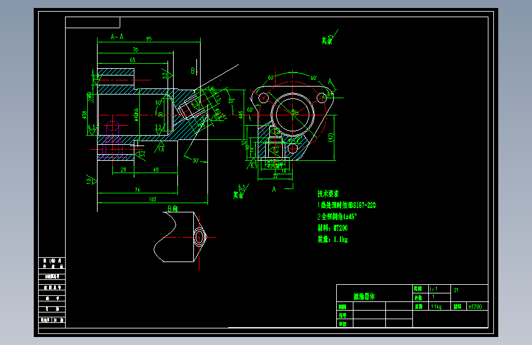Click the 材料: HT200 note line
532x345 pixels.
click(x=333, y=228)
